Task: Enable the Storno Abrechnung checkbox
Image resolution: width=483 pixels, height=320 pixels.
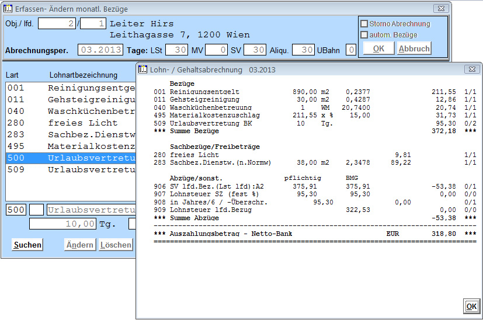Action: (x=364, y=24)
